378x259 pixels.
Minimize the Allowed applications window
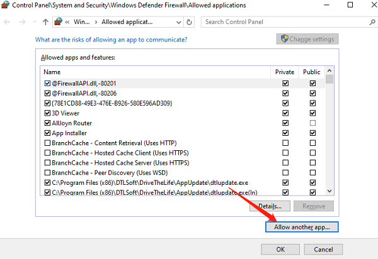coord(326,5)
